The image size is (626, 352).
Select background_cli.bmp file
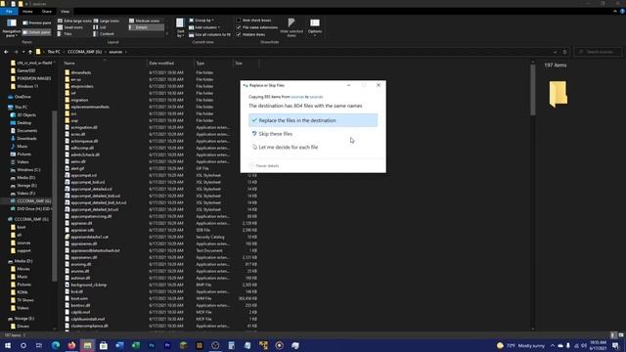click(88, 285)
